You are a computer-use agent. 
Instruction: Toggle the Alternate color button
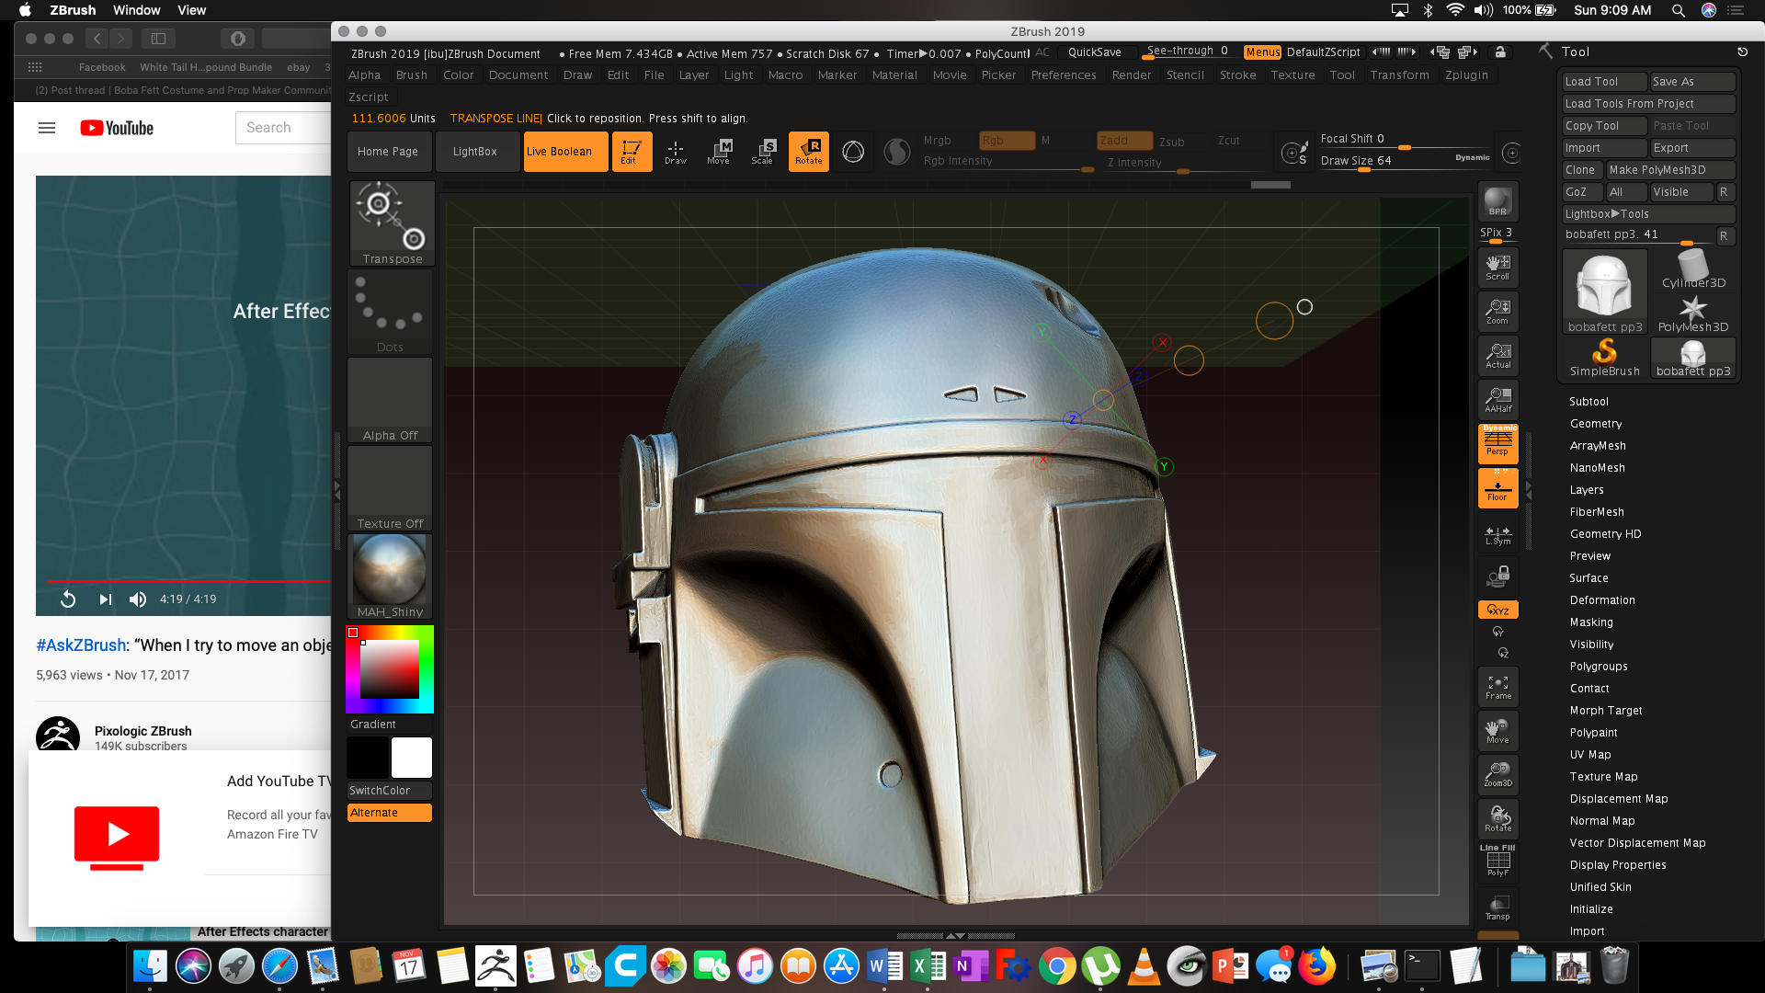(390, 813)
